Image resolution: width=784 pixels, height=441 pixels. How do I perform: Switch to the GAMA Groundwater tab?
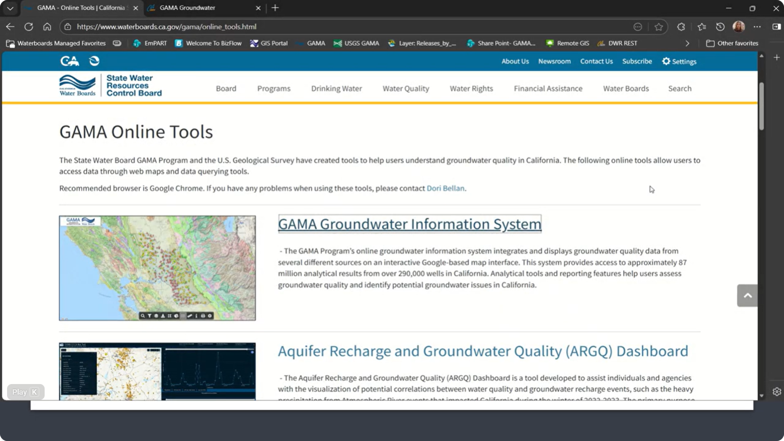201,8
